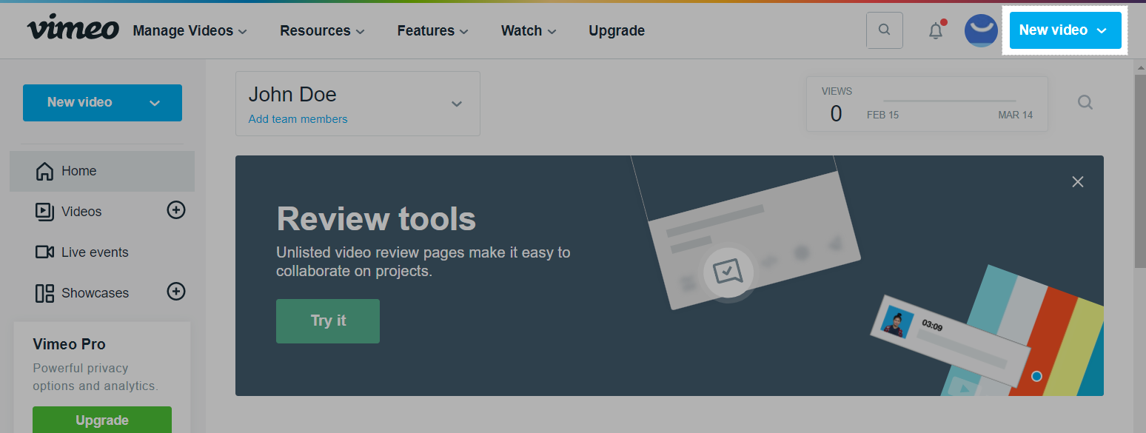Click the green Upgrade button in the sidebar
The height and width of the screenshot is (433, 1146).
pos(102,420)
